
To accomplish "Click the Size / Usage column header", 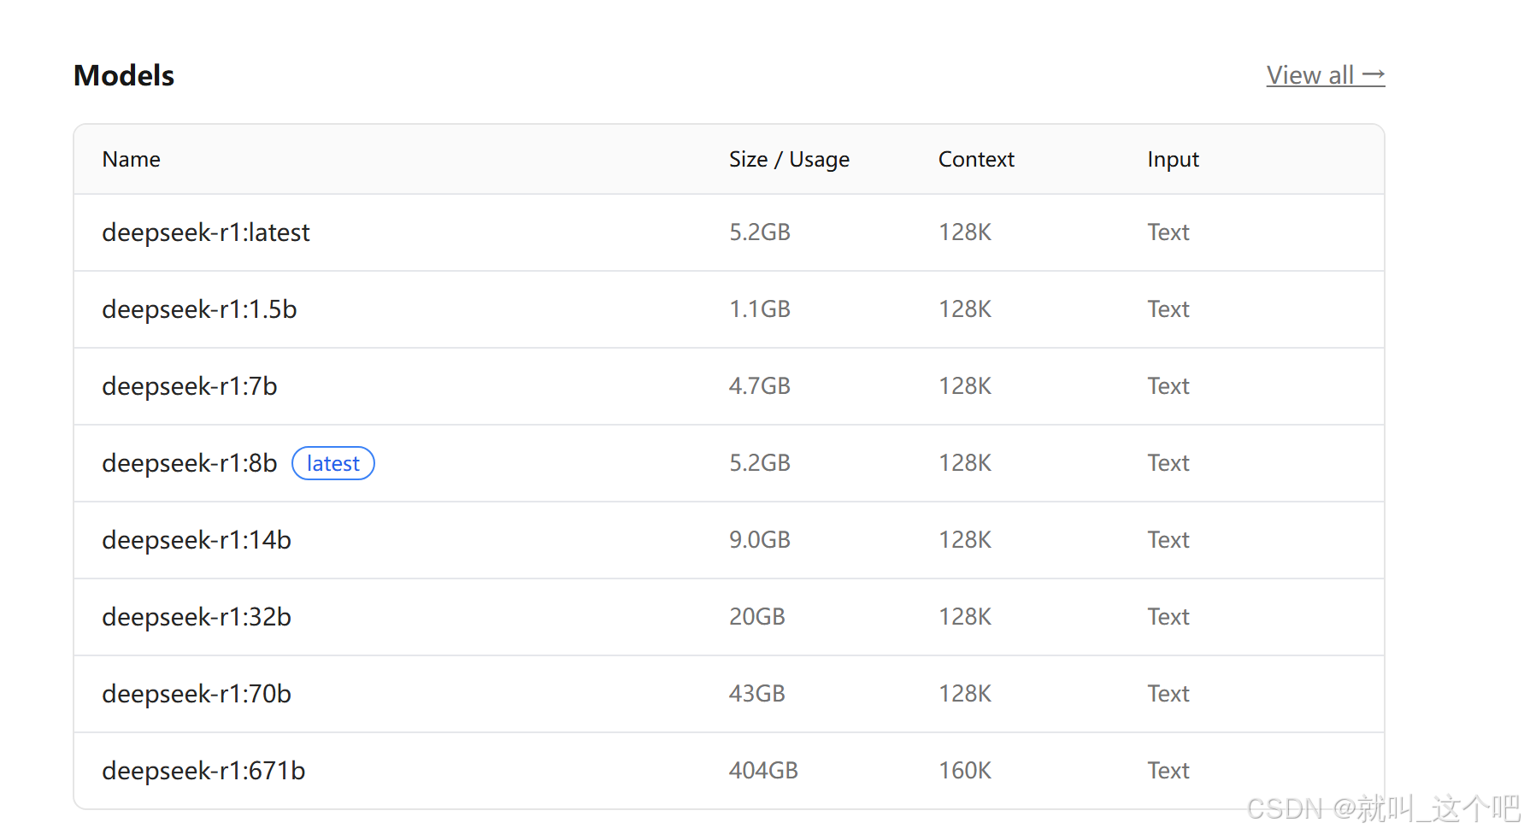I will tap(789, 159).
